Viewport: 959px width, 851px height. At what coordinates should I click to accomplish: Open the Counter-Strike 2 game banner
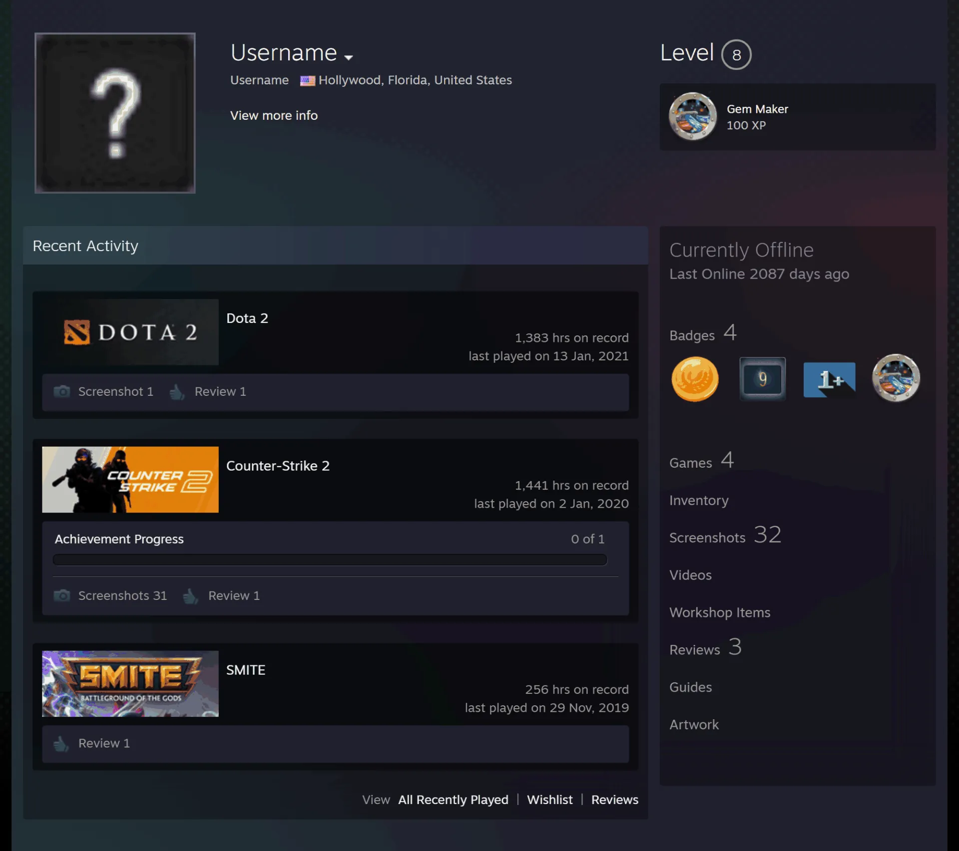point(130,480)
